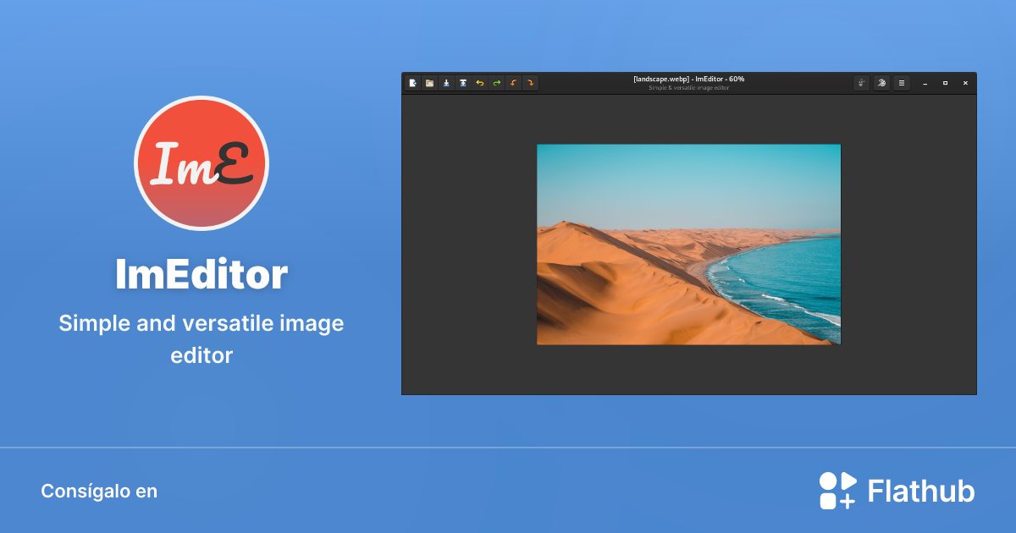
Task: Click the Save As toolbar icon
Action: point(463,83)
